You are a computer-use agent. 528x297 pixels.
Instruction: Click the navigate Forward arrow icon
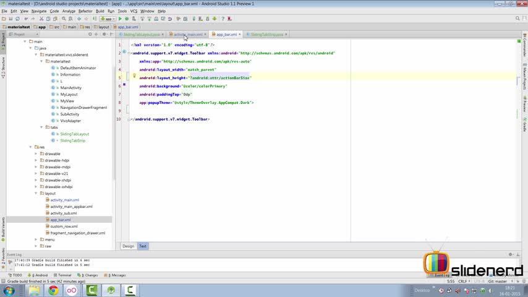point(86,19)
